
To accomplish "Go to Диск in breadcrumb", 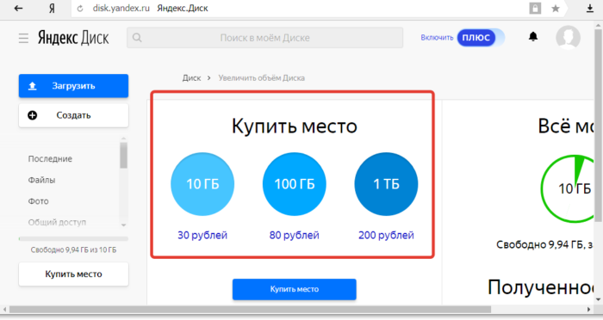I will point(191,78).
